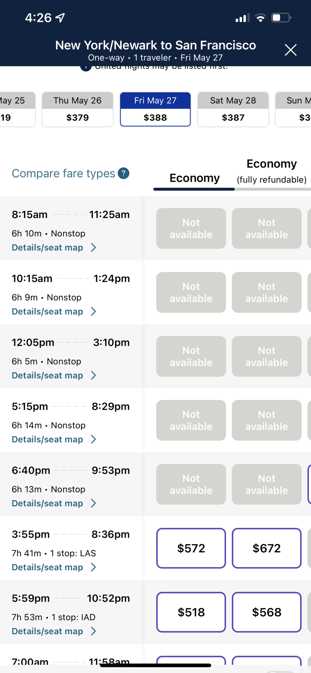
Task: Select the $572 Economy fare
Action: tap(191, 548)
